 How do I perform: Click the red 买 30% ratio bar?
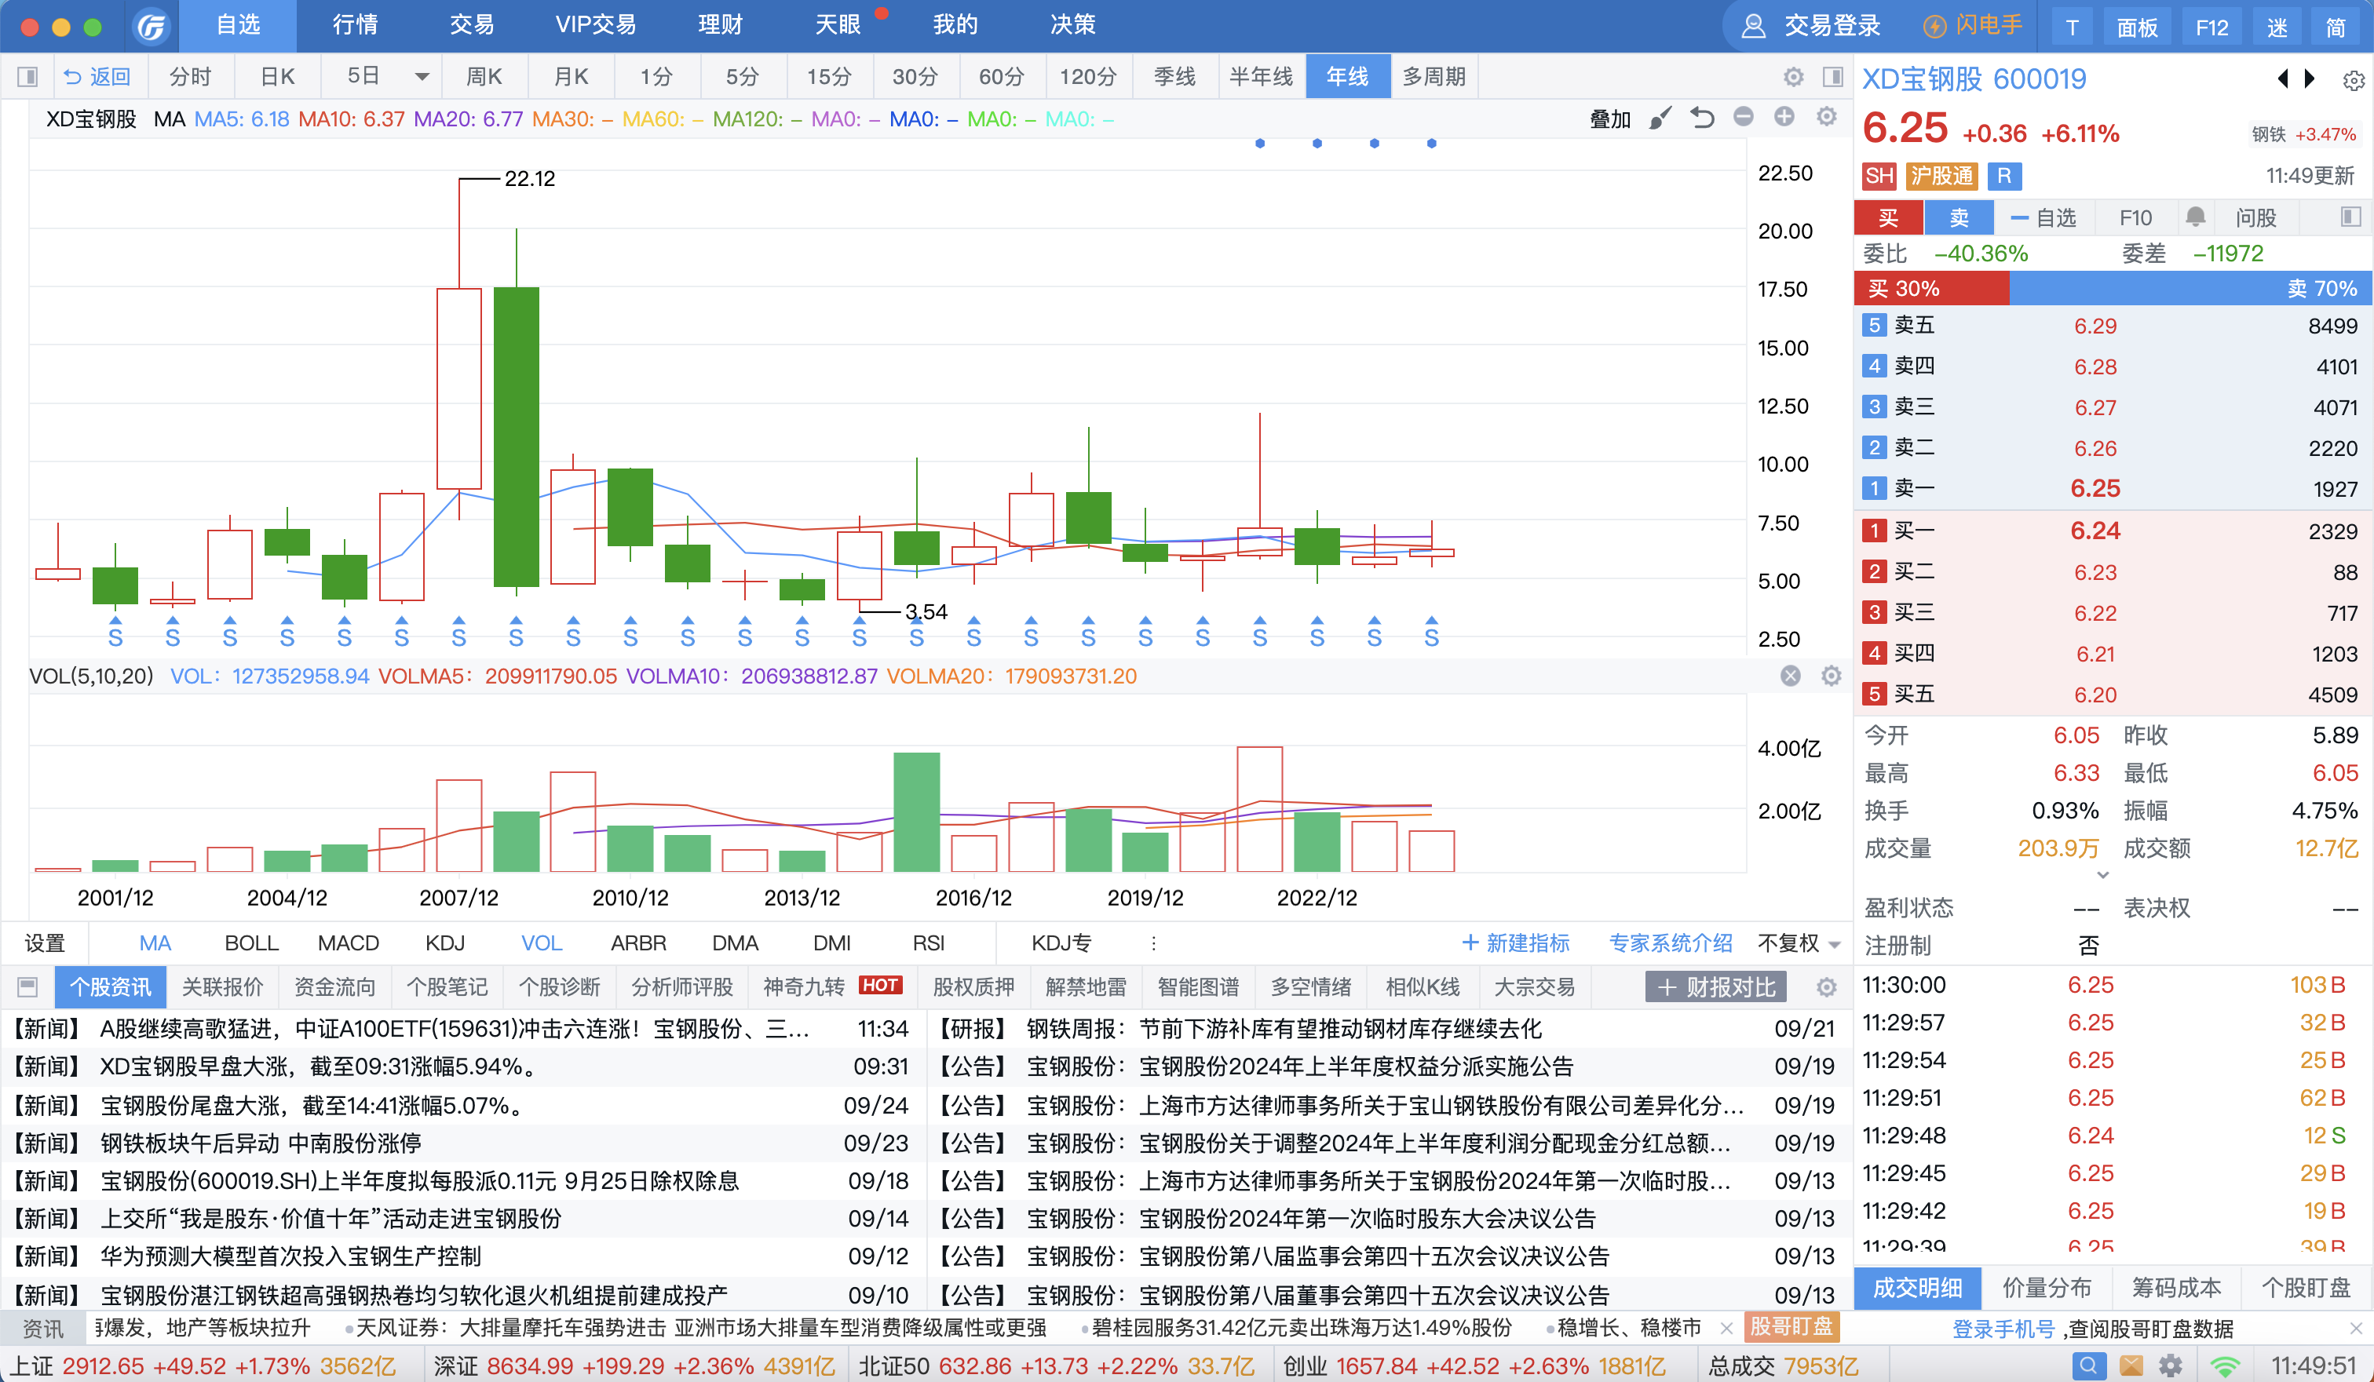coord(1931,288)
